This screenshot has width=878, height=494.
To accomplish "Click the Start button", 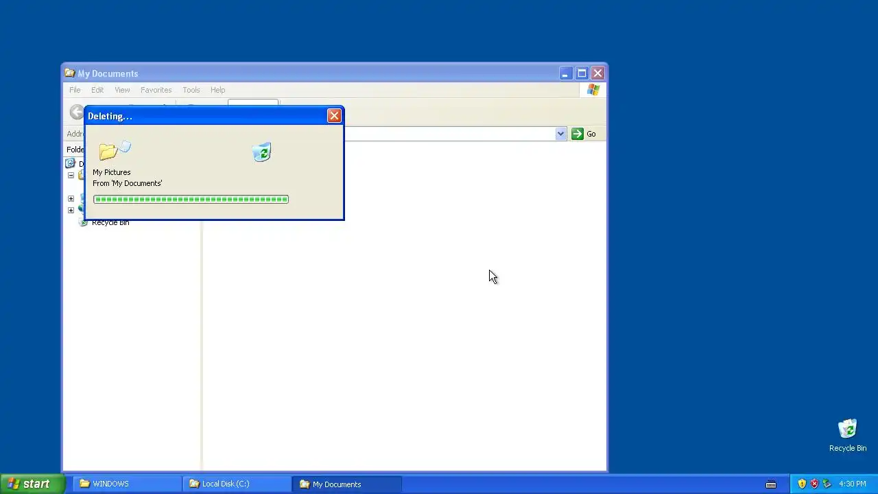I will pyautogui.click(x=32, y=484).
